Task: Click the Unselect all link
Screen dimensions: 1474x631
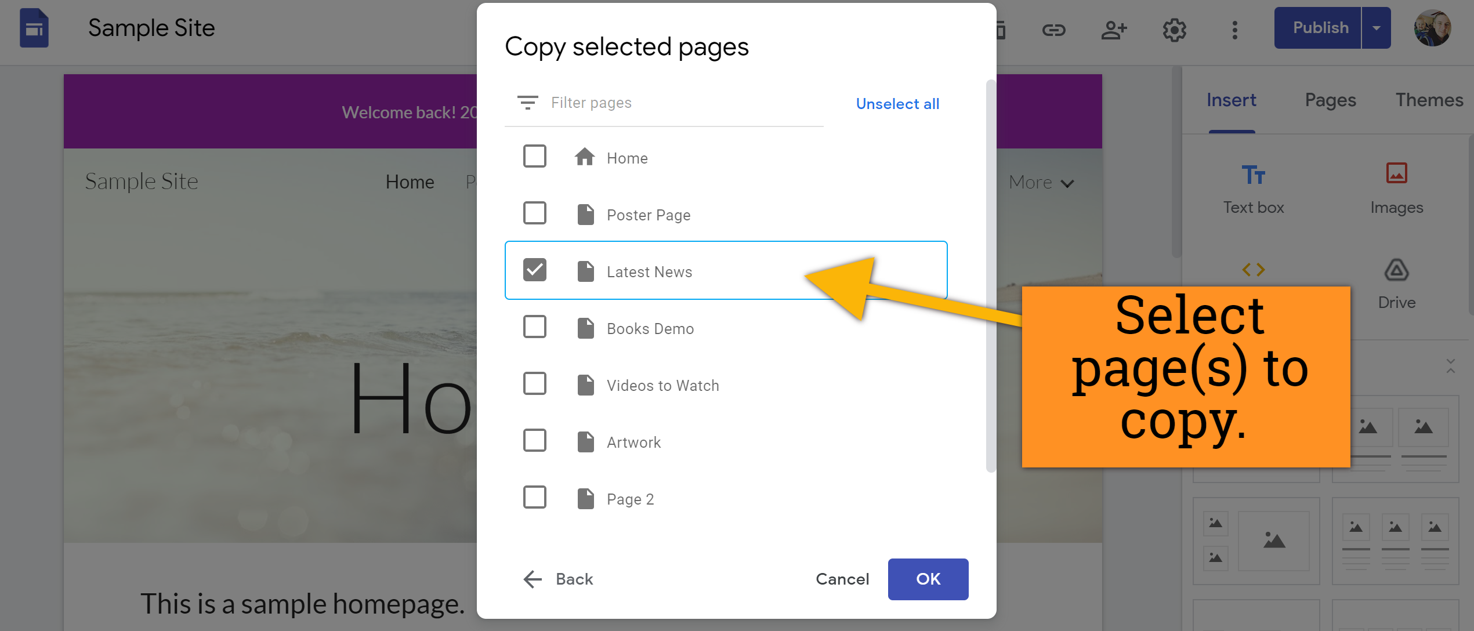Action: tap(897, 104)
